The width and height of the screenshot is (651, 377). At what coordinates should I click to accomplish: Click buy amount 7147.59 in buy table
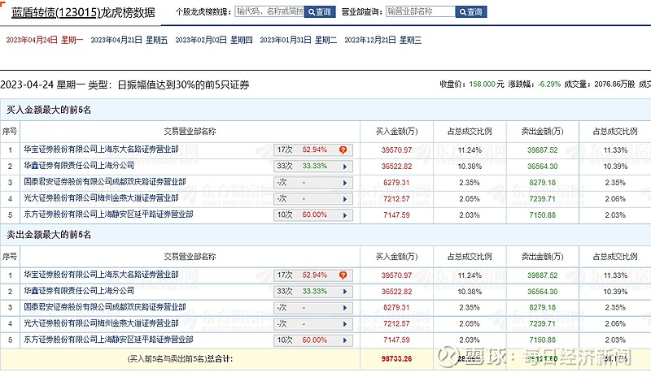point(396,215)
